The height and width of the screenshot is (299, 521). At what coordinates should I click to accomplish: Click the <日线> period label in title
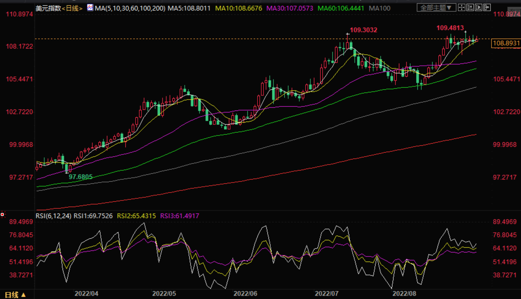coord(72,8)
